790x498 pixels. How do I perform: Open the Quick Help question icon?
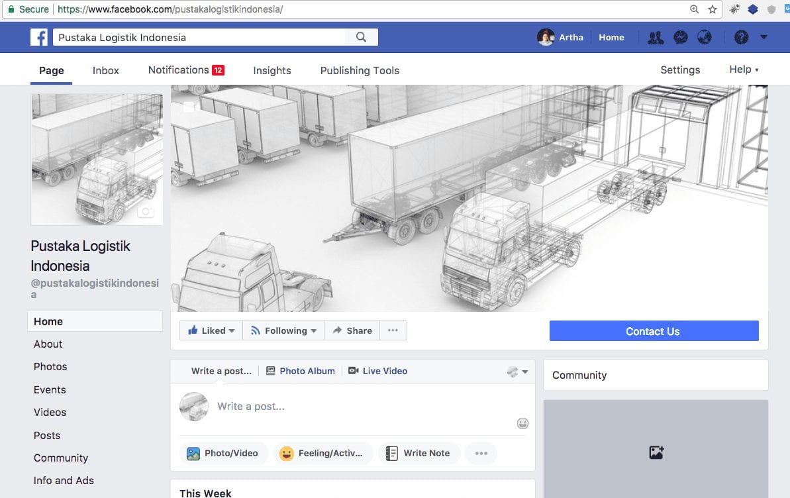[741, 38]
